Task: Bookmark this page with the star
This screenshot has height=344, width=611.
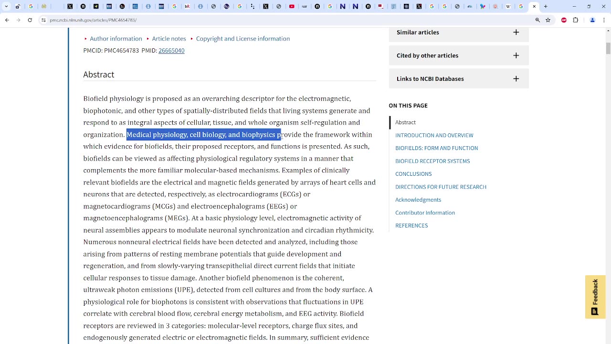Action: 548,20
